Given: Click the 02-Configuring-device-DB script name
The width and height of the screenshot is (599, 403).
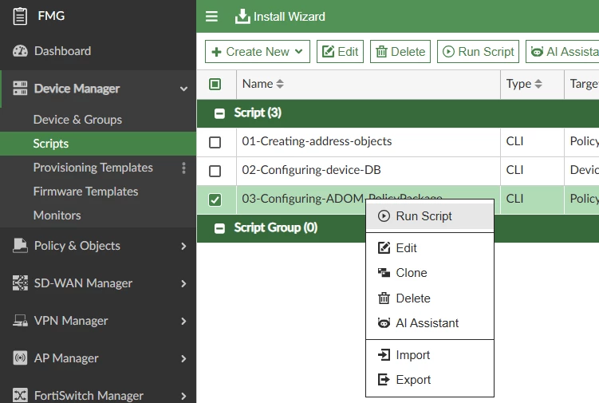Looking at the screenshot, I should pos(311,170).
